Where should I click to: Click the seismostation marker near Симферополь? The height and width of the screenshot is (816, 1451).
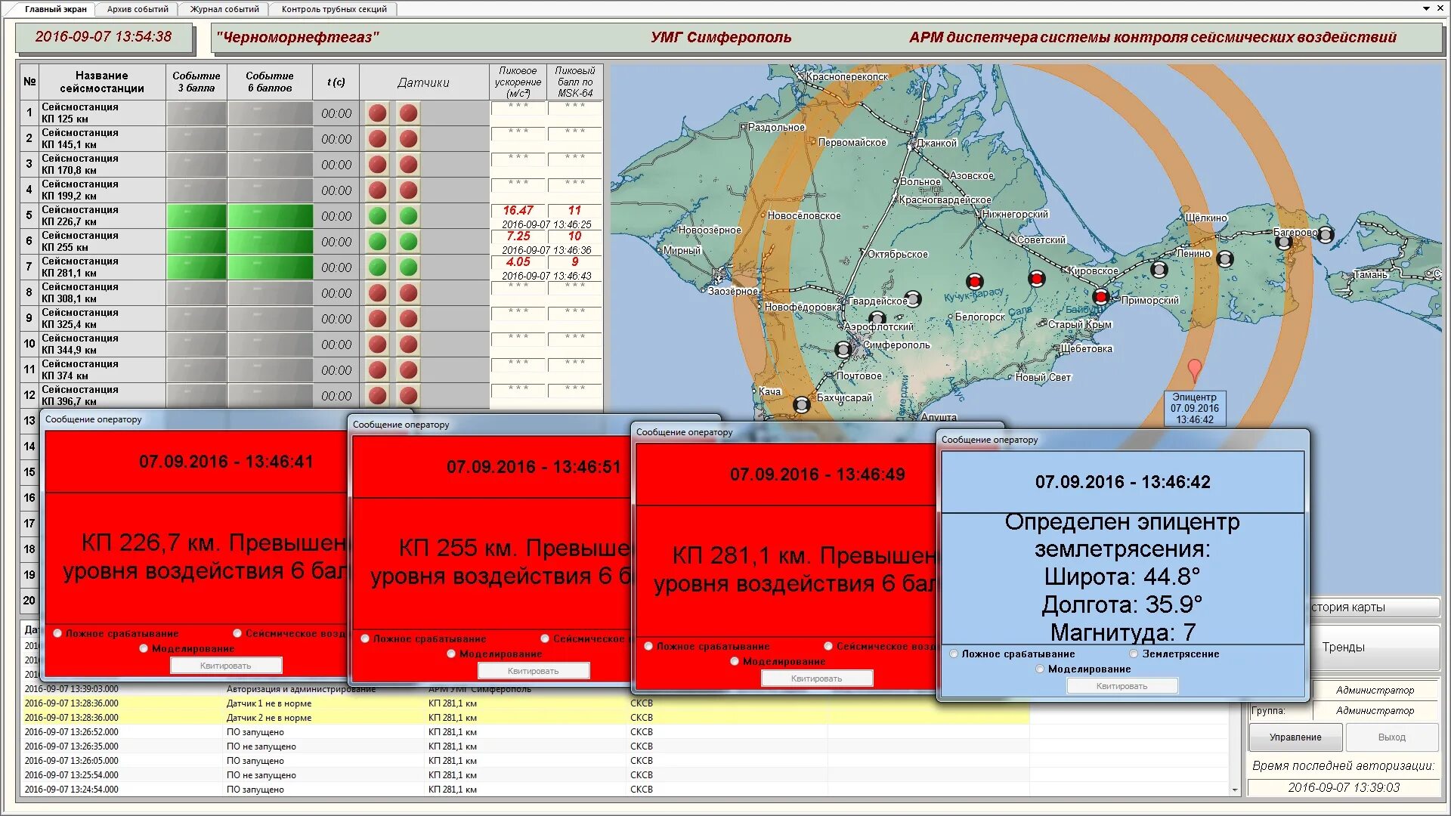843,350
